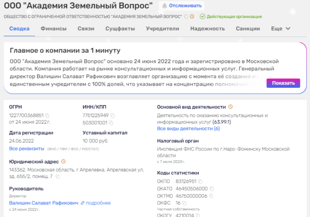The image size is (310, 217).
Task: Click the orange clock icon near the full company name
Action: click(x=192, y=17)
